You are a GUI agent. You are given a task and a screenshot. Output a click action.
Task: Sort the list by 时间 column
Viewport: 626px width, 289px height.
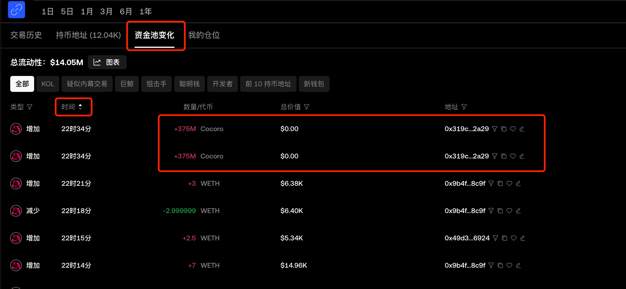point(72,107)
